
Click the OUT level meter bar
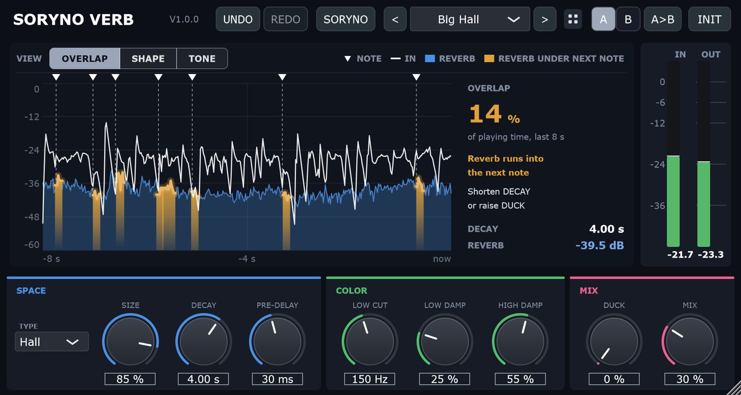tap(703, 153)
